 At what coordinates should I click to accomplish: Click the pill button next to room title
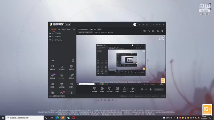[x=99, y=30]
